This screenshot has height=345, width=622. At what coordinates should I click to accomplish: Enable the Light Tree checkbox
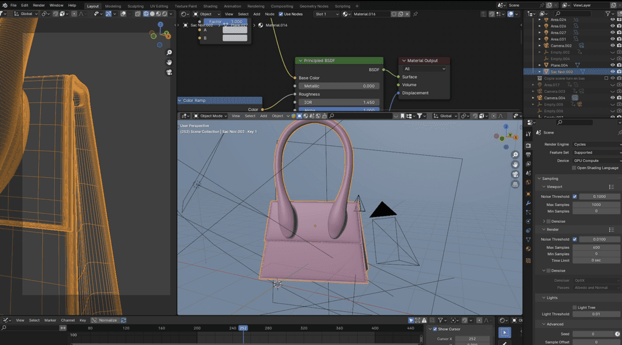[x=575, y=307]
